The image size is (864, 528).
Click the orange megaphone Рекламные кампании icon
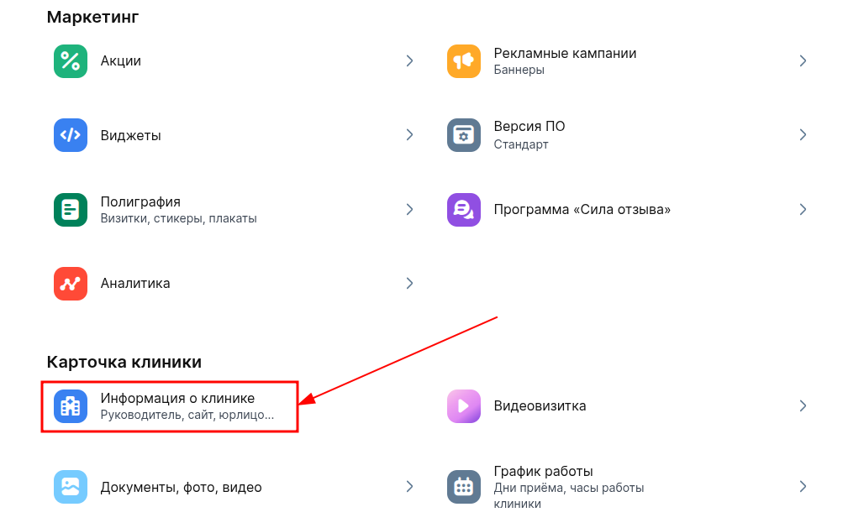tap(464, 61)
